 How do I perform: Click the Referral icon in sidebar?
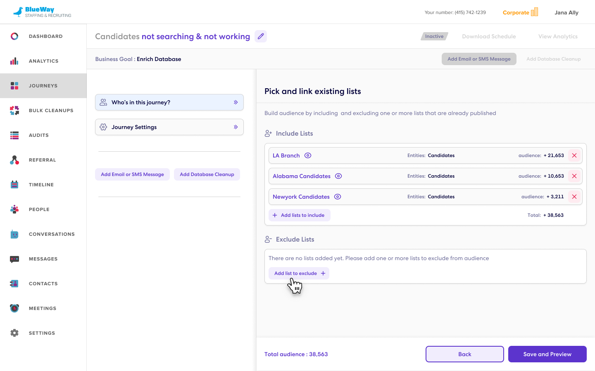click(x=14, y=160)
